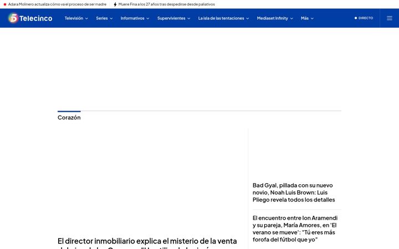This screenshot has width=399, height=249.
Task: Open the Informativos menu item
Action: point(132,18)
